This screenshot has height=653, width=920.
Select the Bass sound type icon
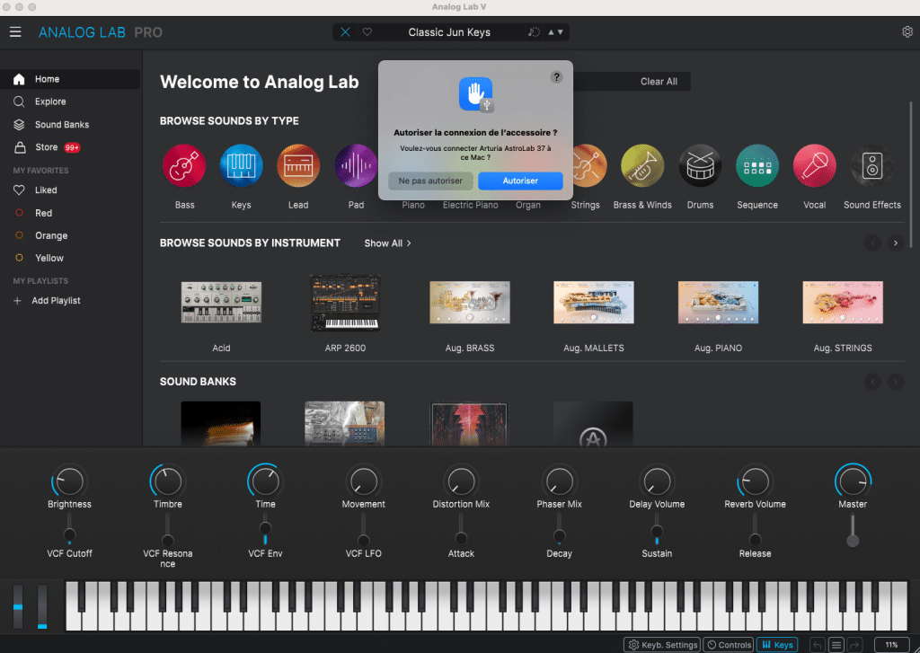click(x=184, y=166)
